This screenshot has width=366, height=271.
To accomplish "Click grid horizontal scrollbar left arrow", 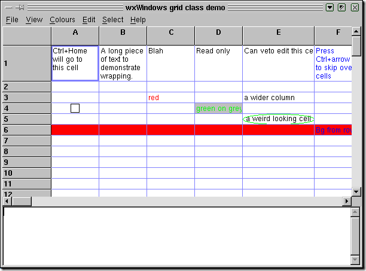I will click(x=7, y=201).
